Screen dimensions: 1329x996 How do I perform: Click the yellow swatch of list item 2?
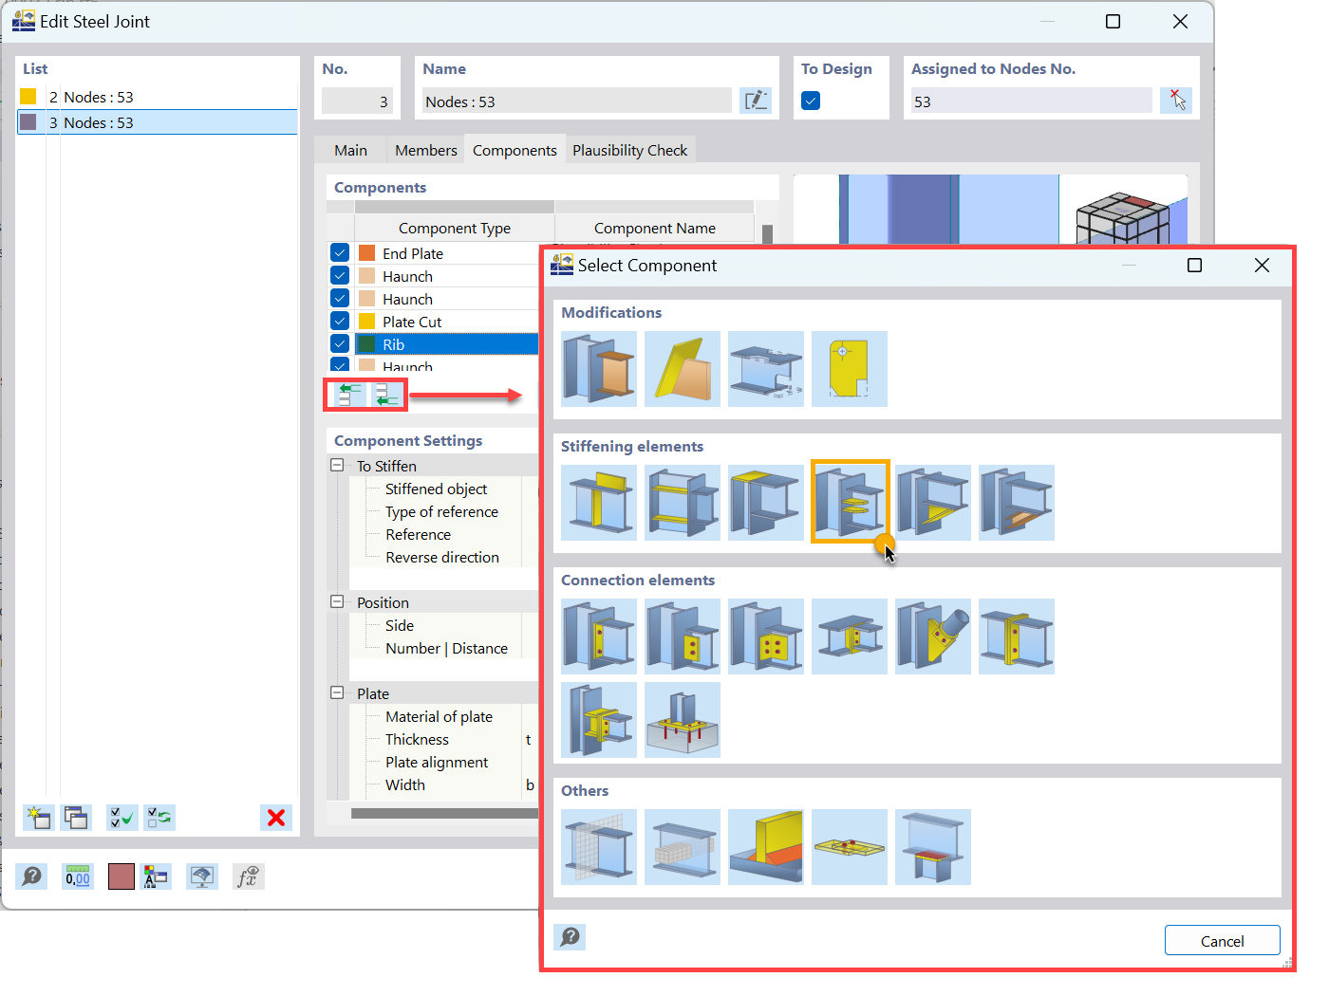click(28, 97)
